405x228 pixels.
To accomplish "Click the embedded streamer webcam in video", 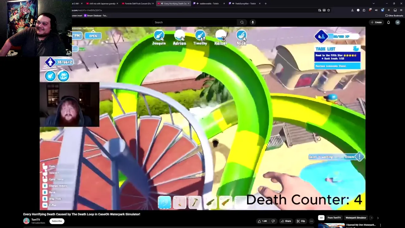I will (x=70, y=104).
